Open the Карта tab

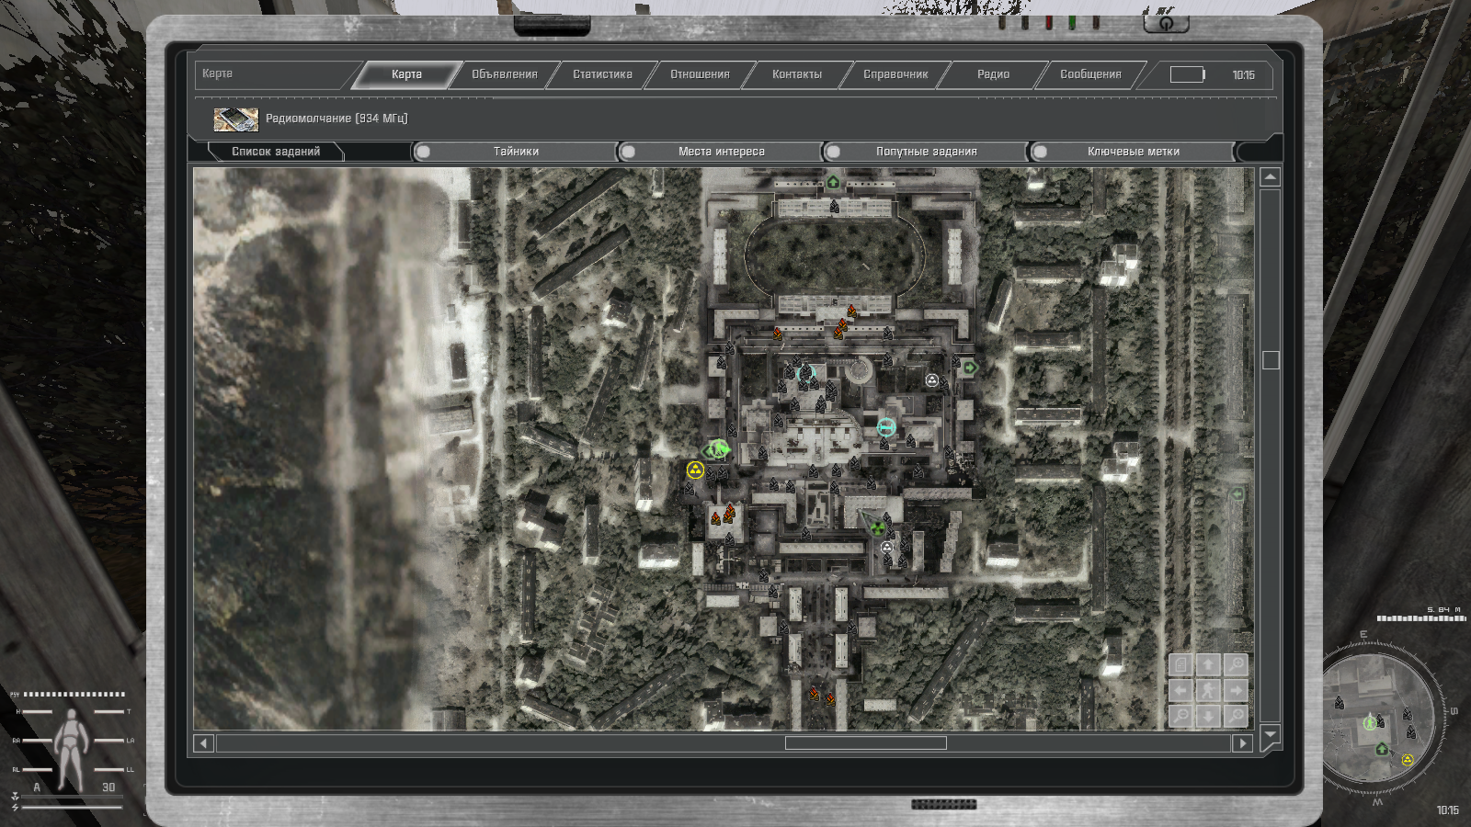click(406, 74)
